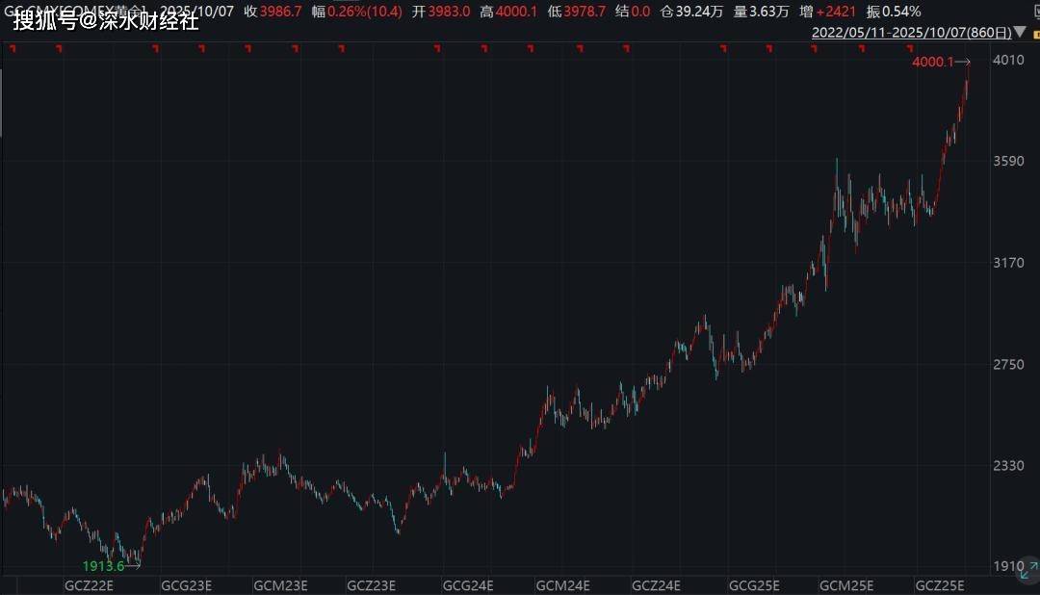
Task: Click the 1913.6 low price marker
Action: coord(104,565)
